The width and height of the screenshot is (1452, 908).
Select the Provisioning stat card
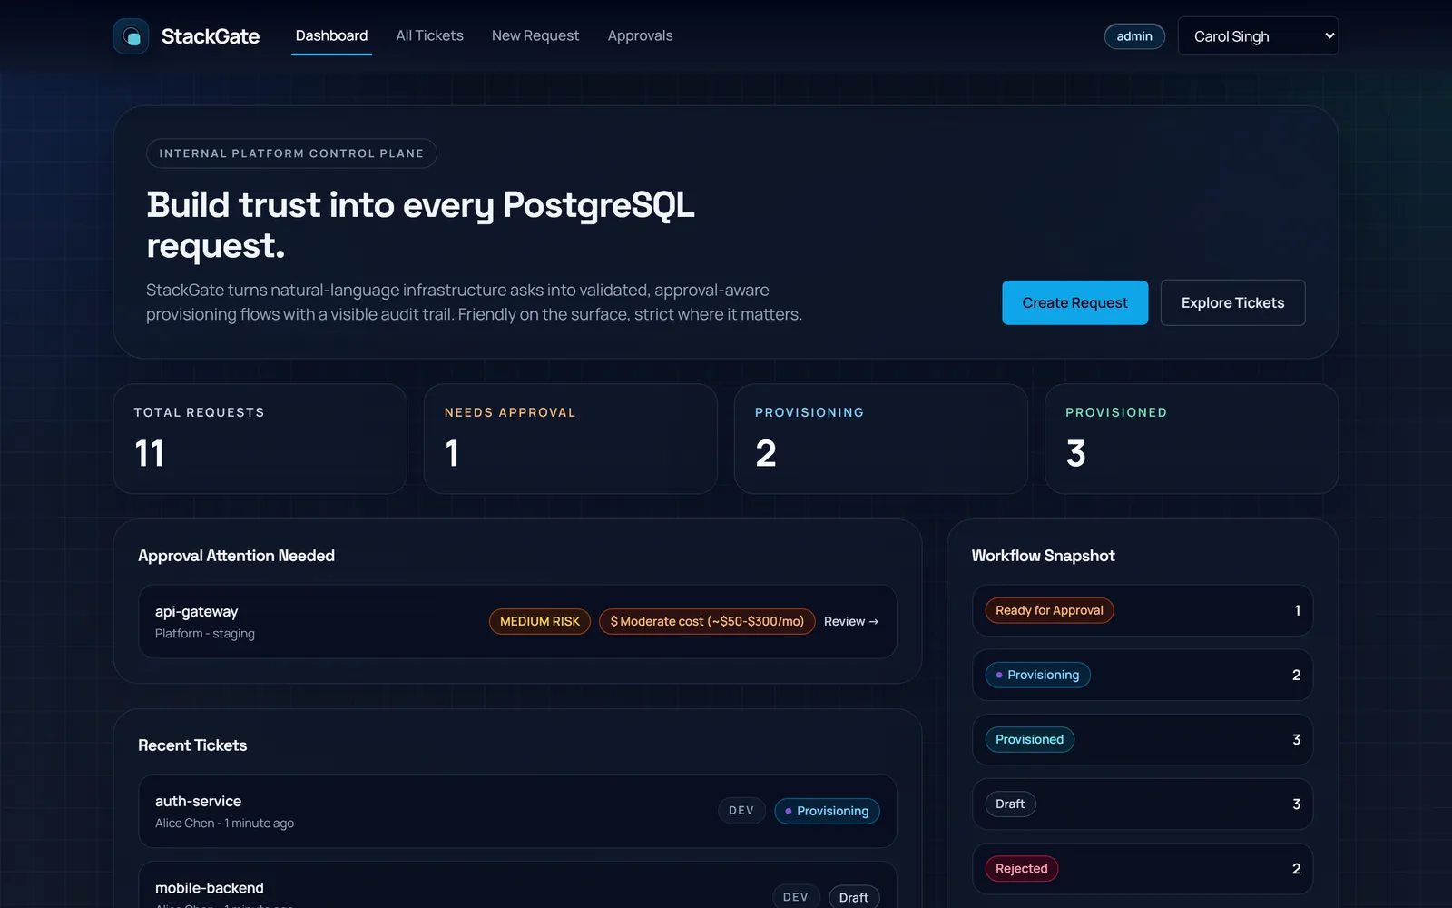click(881, 439)
